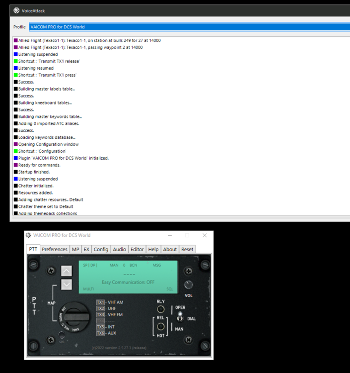Select log line 'Texaco1-1, on station at bulls 249'
Image resolution: width=350 pixels, height=373 pixels.
pos(87,40)
